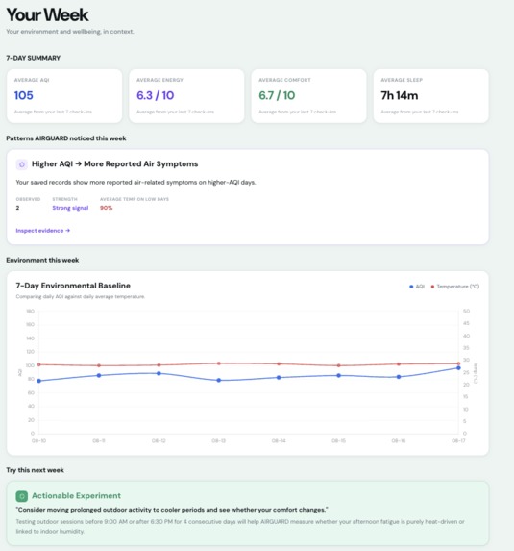514x551 pixels.
Task: Click the 08-10 date label on x-axis
Action: 39,440
